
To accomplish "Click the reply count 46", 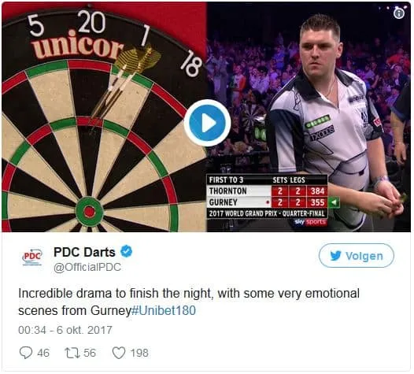I will 43,353.
